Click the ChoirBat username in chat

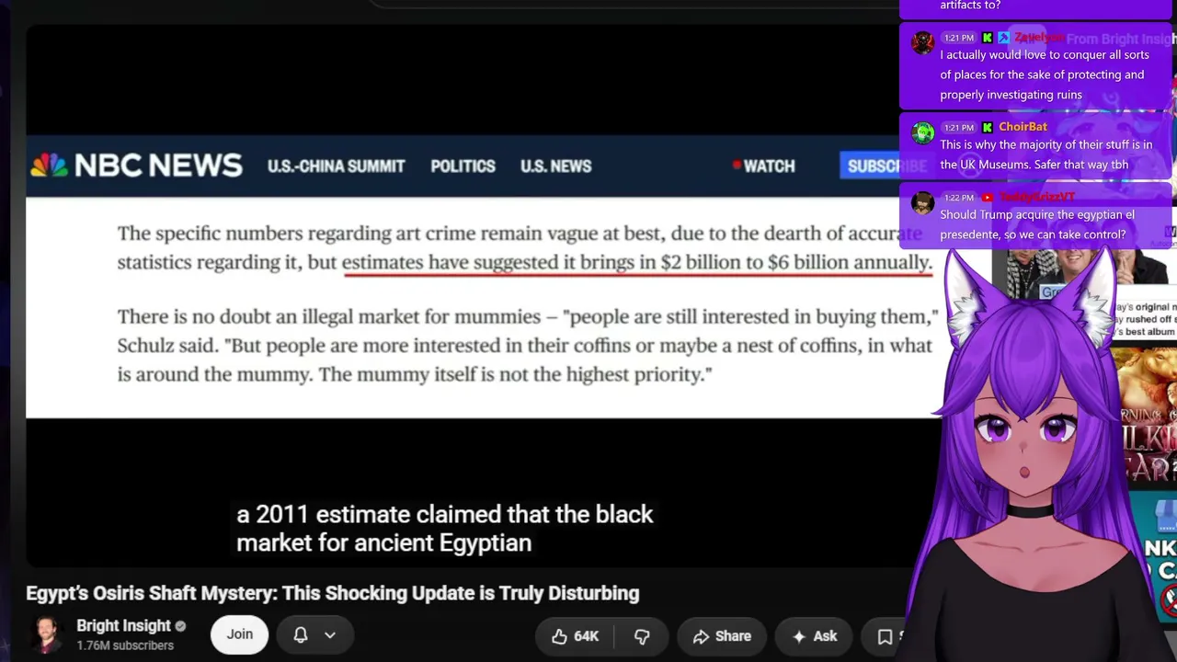pyautogui.click(x=1023, y=127)
